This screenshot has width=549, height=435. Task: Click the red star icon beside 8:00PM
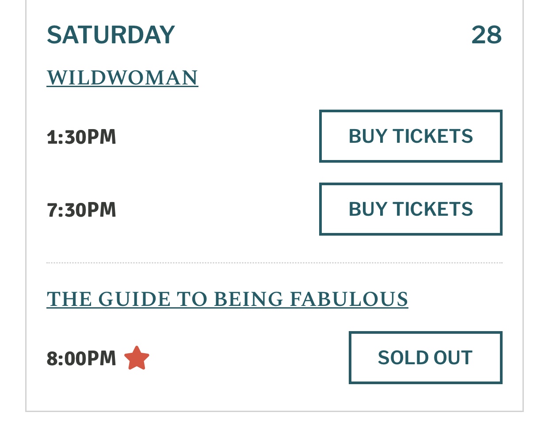[x=137, y=358]
